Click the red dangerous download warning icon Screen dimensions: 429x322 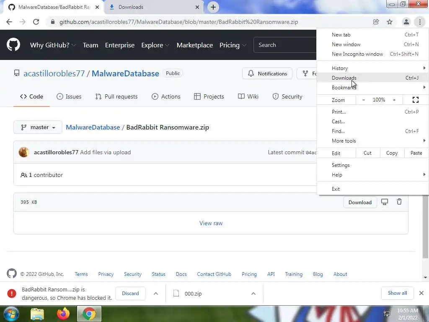tap(12, 293)
